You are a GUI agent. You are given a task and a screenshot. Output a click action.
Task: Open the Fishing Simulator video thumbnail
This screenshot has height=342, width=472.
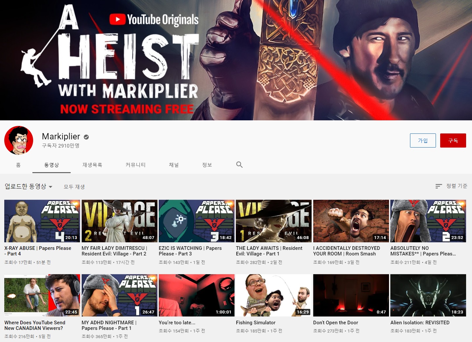click(x=274, y=295)
